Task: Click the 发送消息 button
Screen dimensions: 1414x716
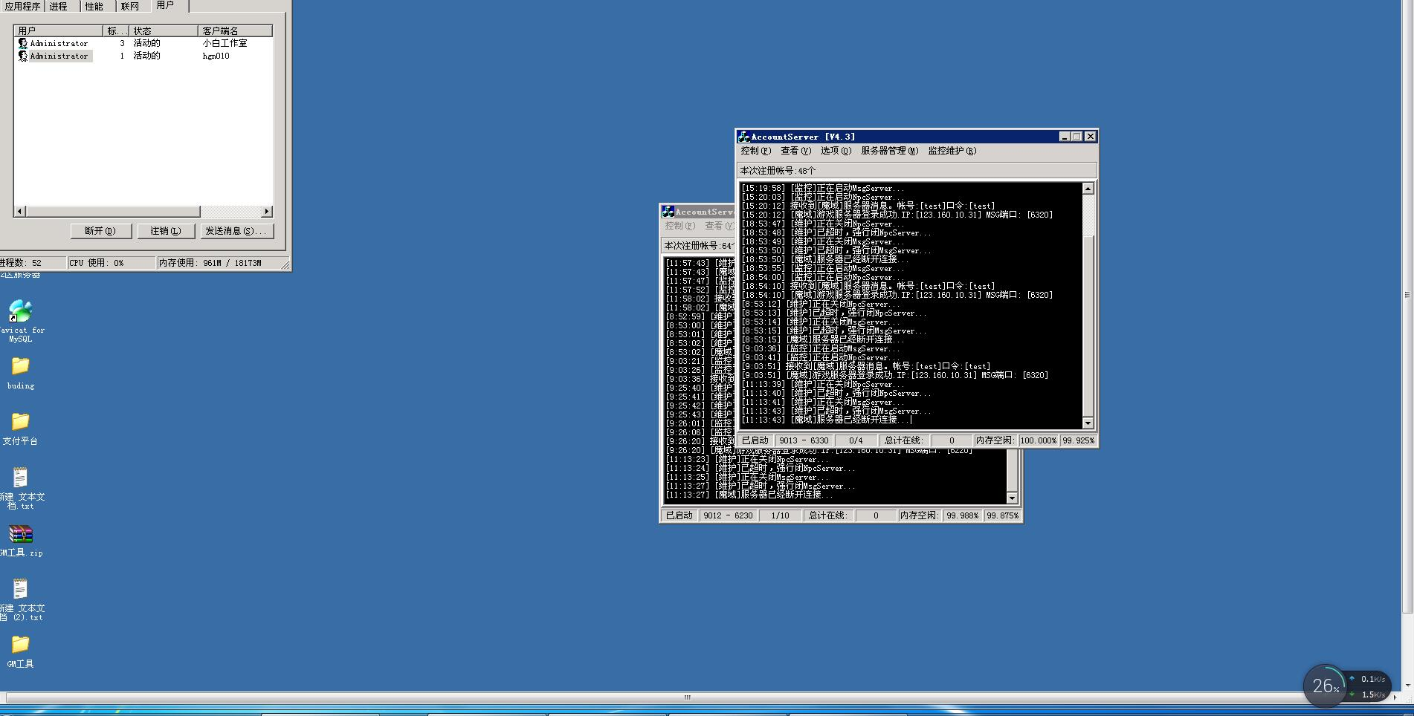Action: click(x=236, y=231)
